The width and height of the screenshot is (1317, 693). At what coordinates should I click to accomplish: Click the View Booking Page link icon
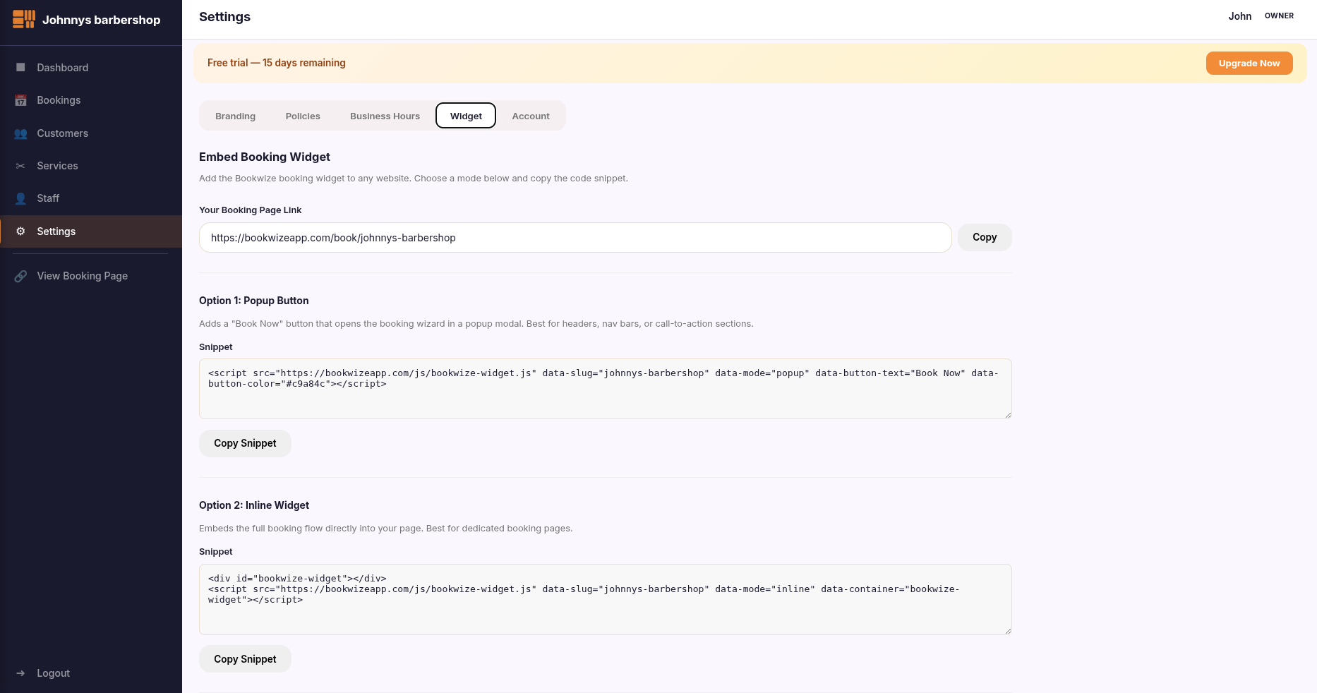pos(20,276)
